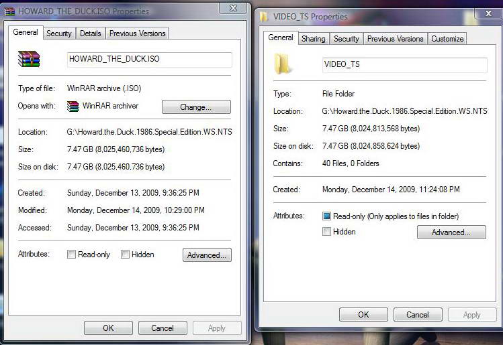The height and width of the screenshot is (345, 503).
Task: Open the Security tab in ISO Properties
Action: click(x=58, y=33)
